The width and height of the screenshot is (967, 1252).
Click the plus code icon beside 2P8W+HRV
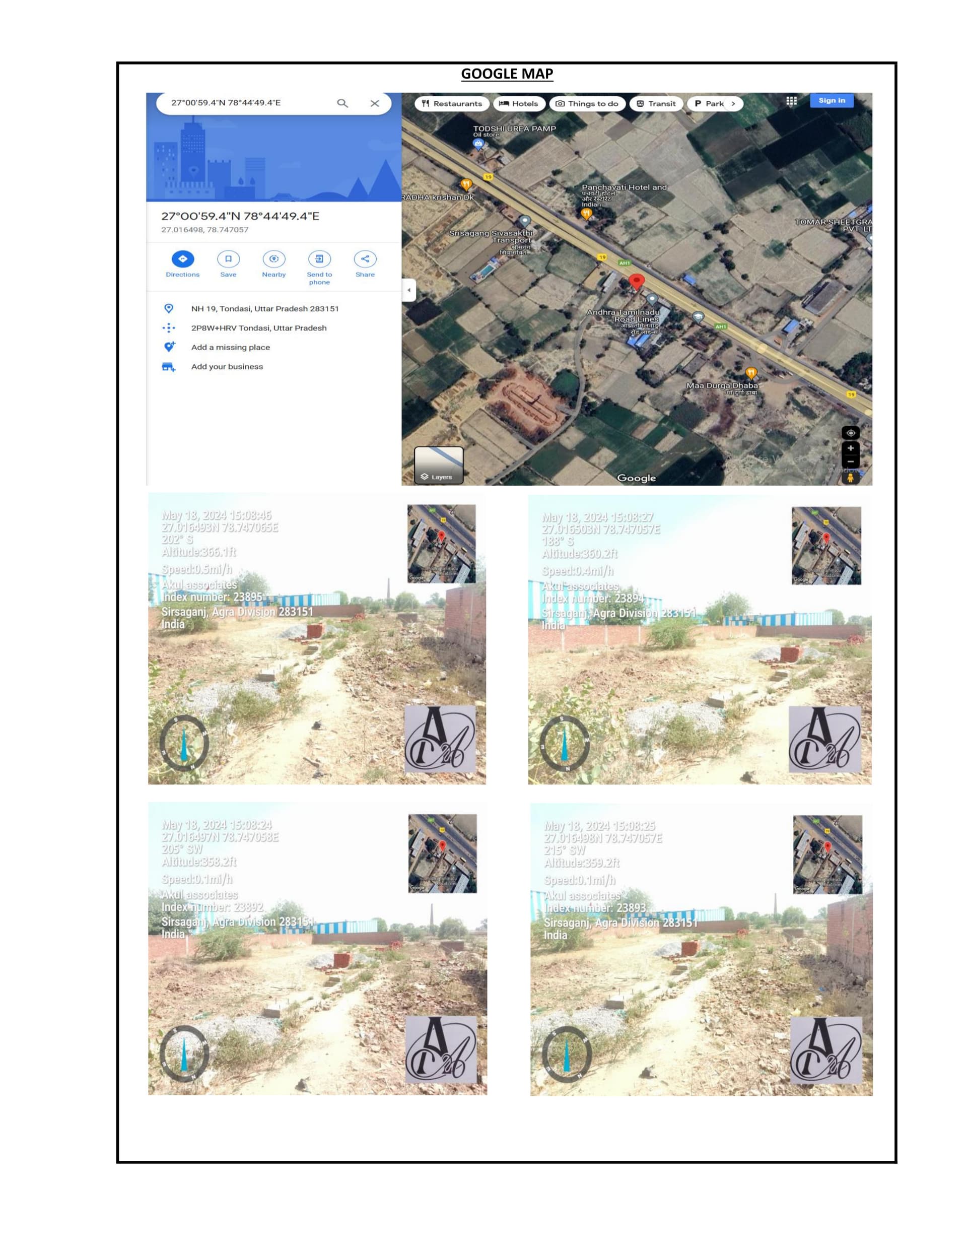click(x=169, y=328)
